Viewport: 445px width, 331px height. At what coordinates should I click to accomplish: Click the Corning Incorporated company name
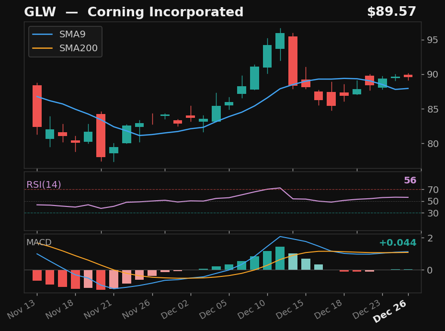coord(165,12)
